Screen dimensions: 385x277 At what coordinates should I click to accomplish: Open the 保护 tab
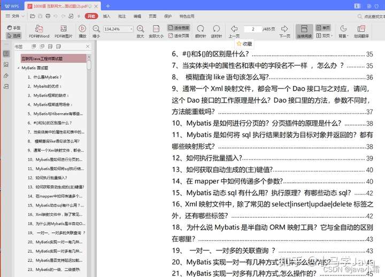(168, 16)
